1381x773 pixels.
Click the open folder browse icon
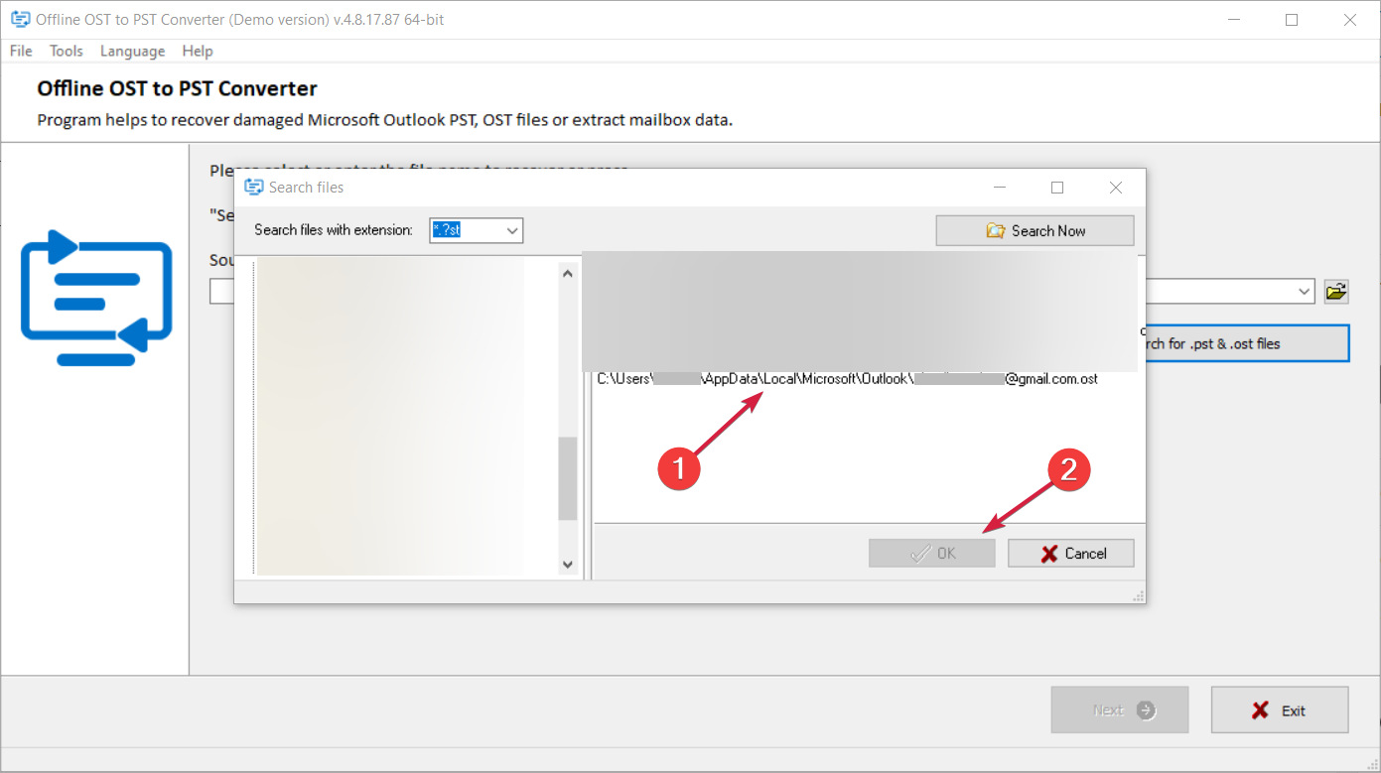coord(1336,292)
